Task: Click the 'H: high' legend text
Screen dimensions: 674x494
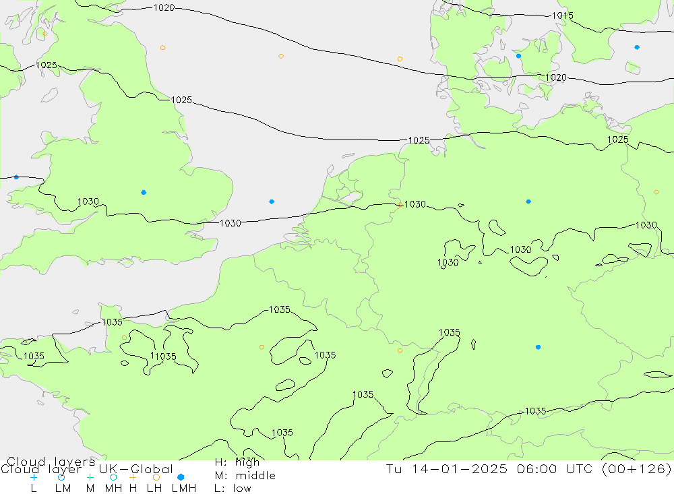Action: 237,462
